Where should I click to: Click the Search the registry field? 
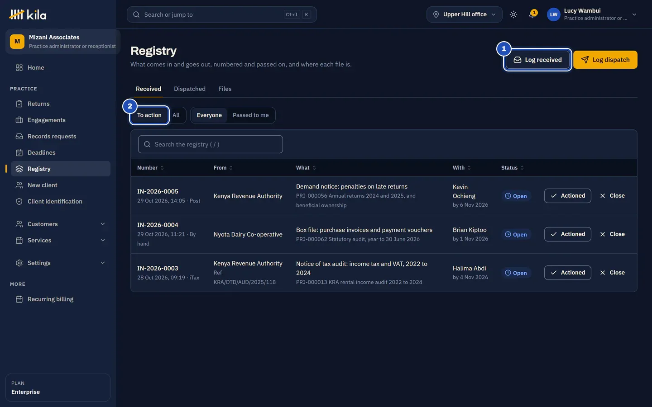pos(211,144)
